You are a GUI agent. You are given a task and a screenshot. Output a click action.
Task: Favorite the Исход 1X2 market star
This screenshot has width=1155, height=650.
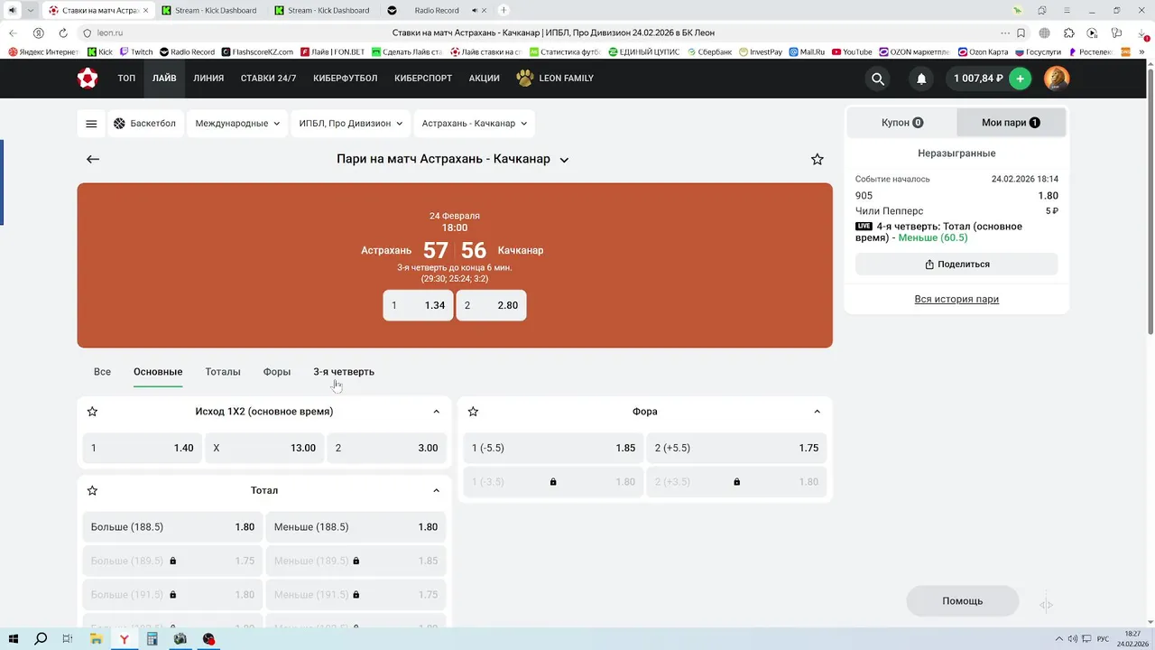pyautogui.click(x=92, y=412)
